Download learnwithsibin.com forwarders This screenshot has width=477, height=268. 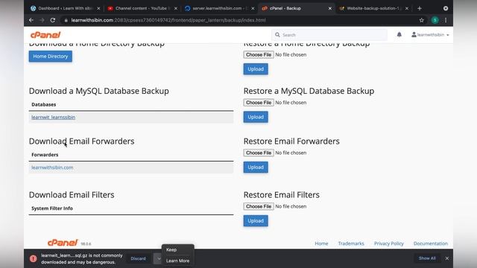(52, 167)
